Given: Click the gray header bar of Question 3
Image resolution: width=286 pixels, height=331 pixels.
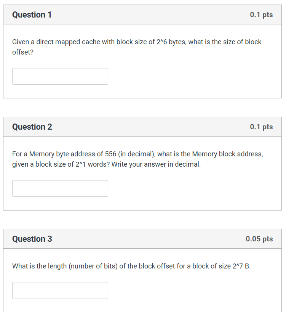Looking at the screenshot, I should coord(143,239).
